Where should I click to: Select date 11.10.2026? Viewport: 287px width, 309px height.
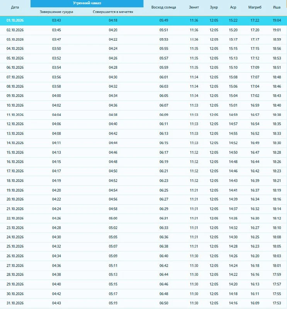(x=15, y=115)
